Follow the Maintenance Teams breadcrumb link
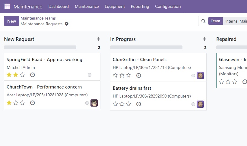 click(x=38, y=18)
